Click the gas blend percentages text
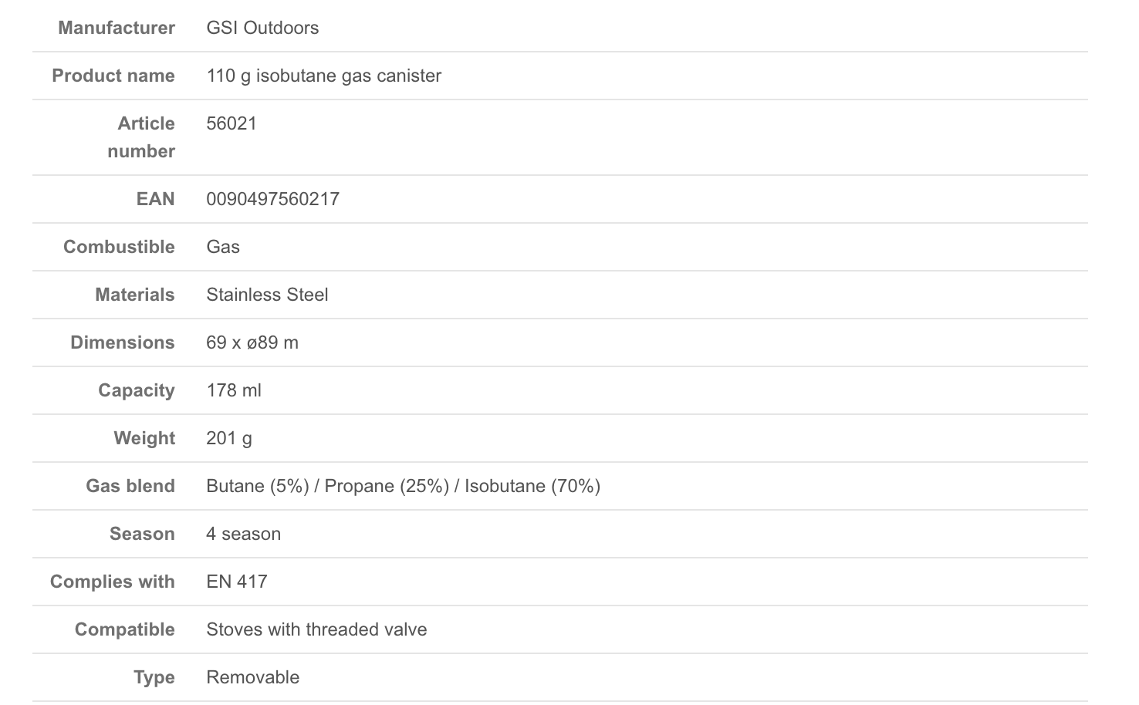Viewport: 1139px width, 705px height. pyautogui.click(x=403, y=486)
